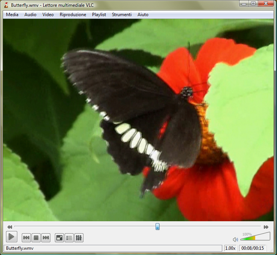The width and height of the screenshot is (277, 255).
Task: Open extended settings equalizer icon
Action: (79, 238)
